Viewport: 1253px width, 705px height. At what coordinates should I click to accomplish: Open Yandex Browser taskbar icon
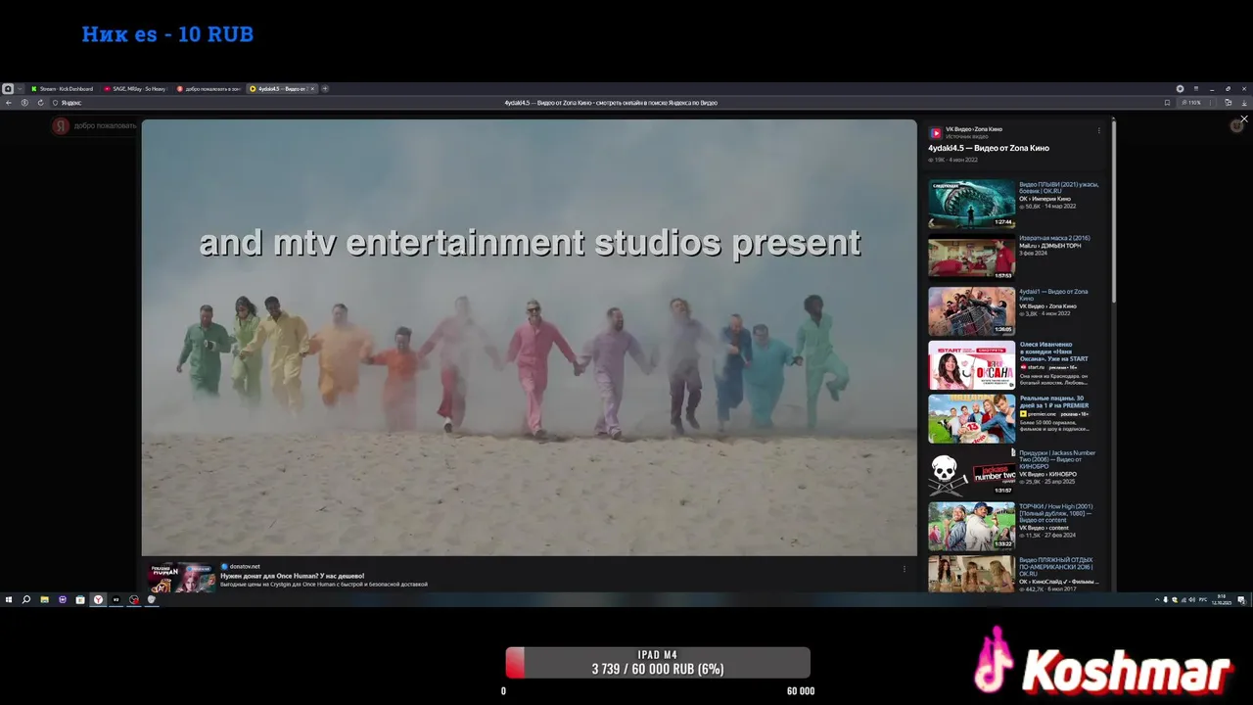(x=98, y=599)
